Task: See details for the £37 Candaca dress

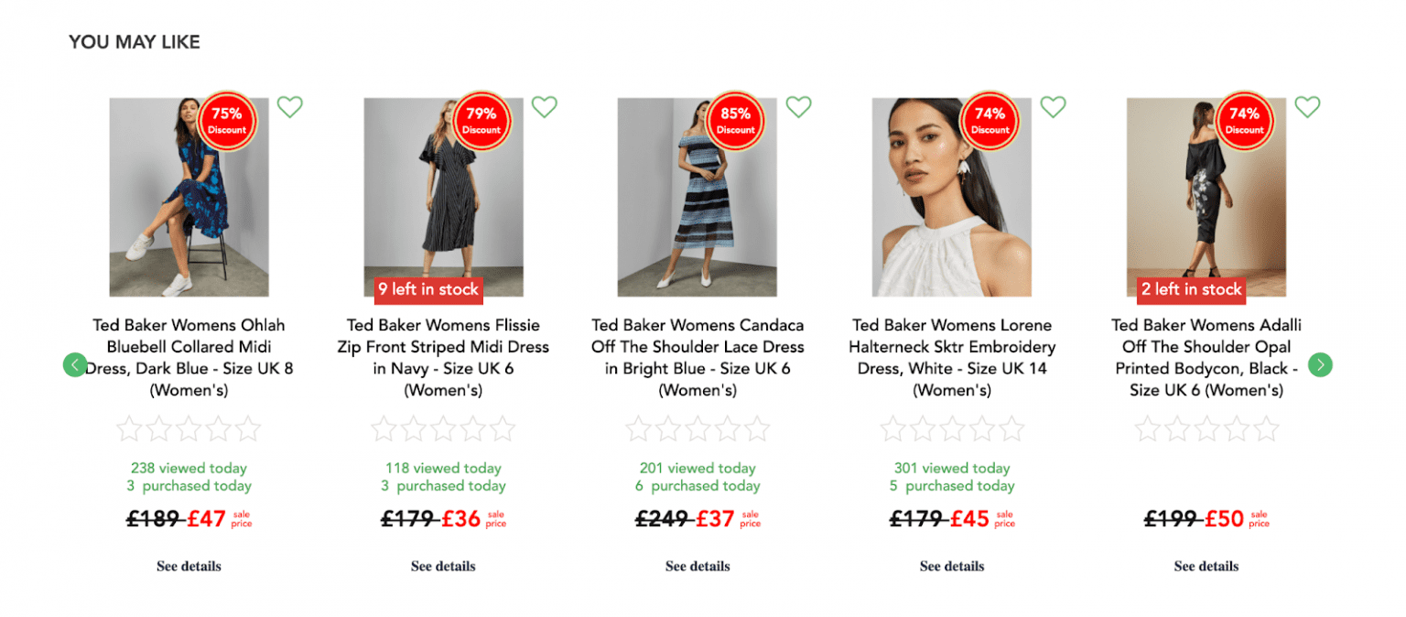Action: click(698, 567)
